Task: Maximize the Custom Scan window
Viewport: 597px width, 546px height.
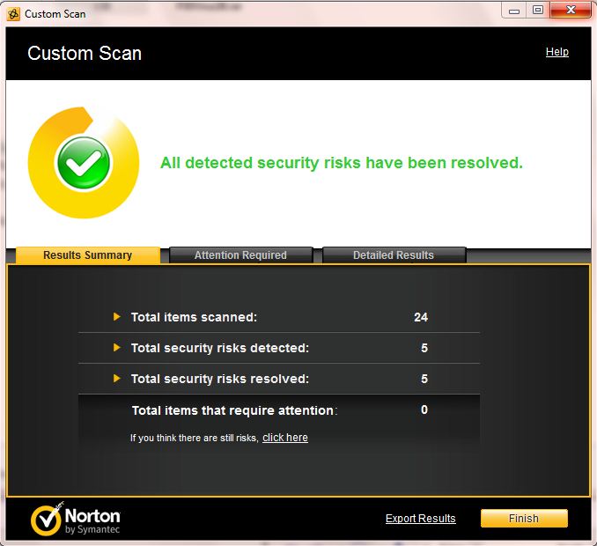Action: (538, 11)
